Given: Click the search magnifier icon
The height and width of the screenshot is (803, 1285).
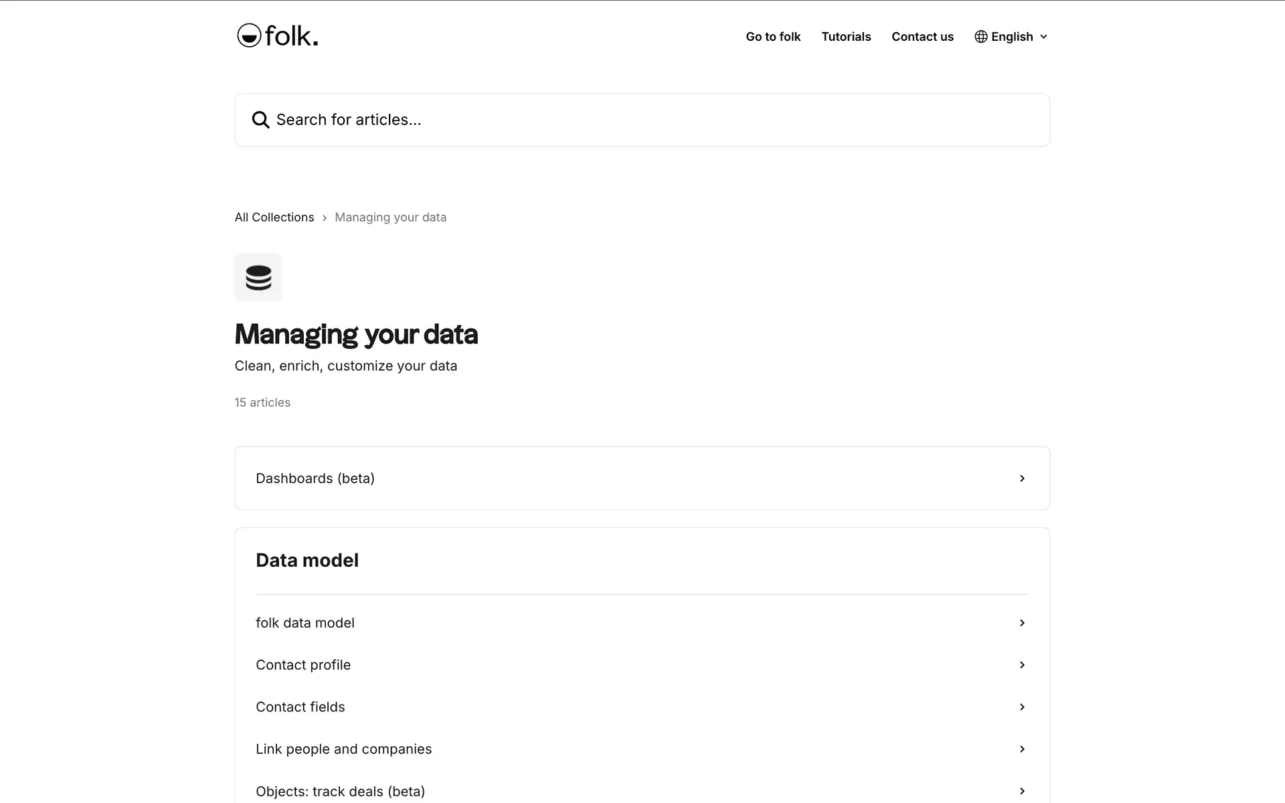Looking at the screenshot, I should pos(260,120).
